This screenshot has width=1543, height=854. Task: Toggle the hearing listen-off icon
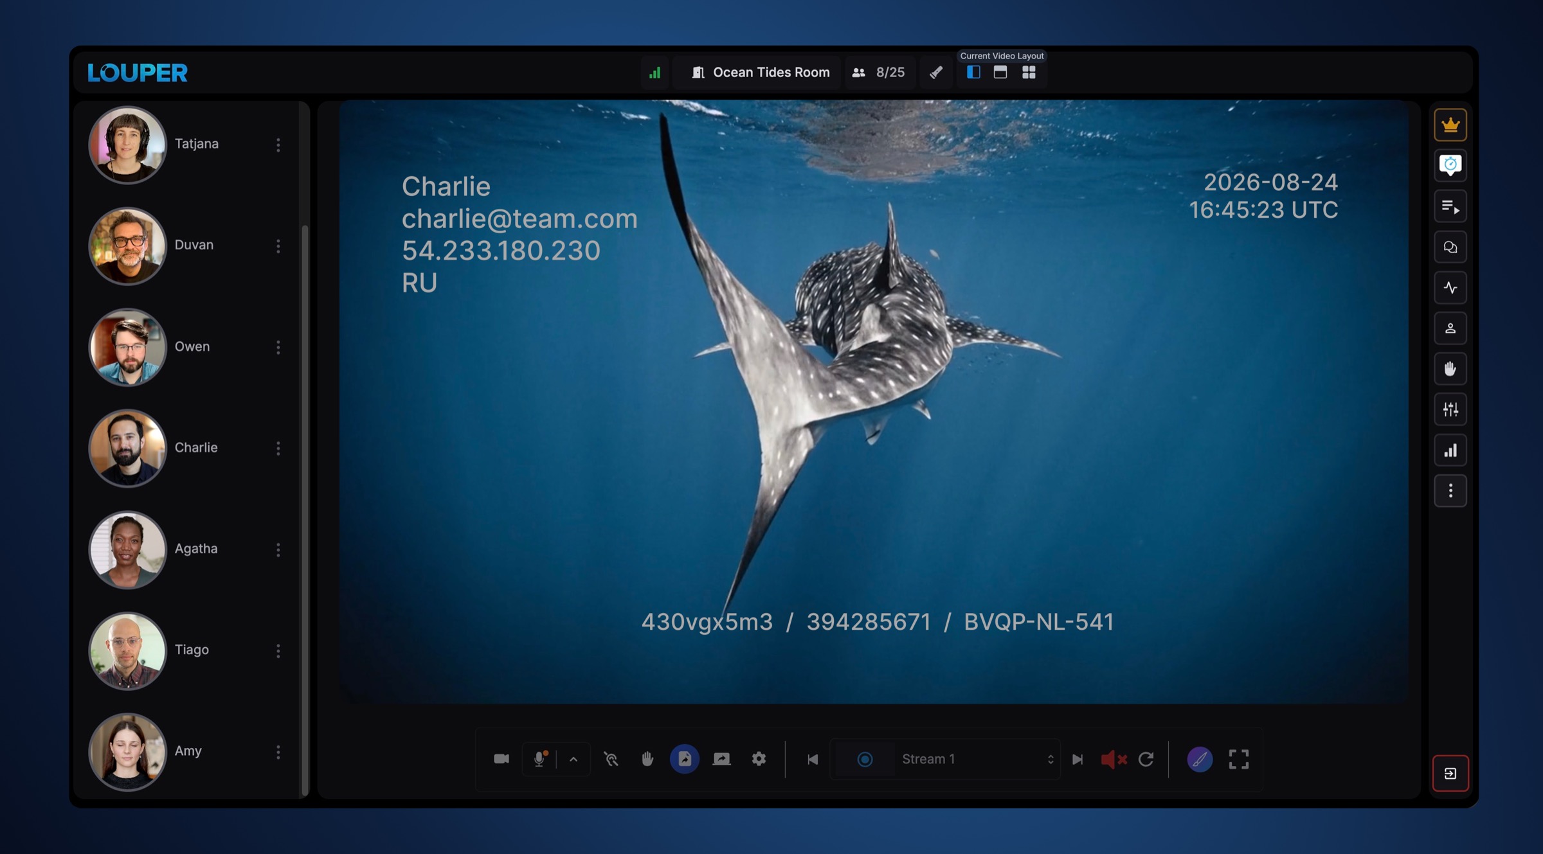[x=611, y=759]
